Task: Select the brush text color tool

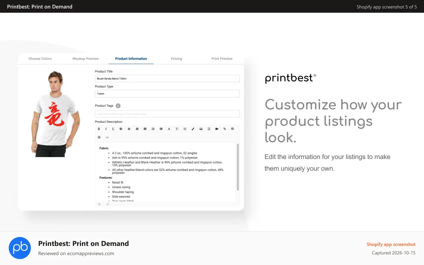Action: point(193,129)
